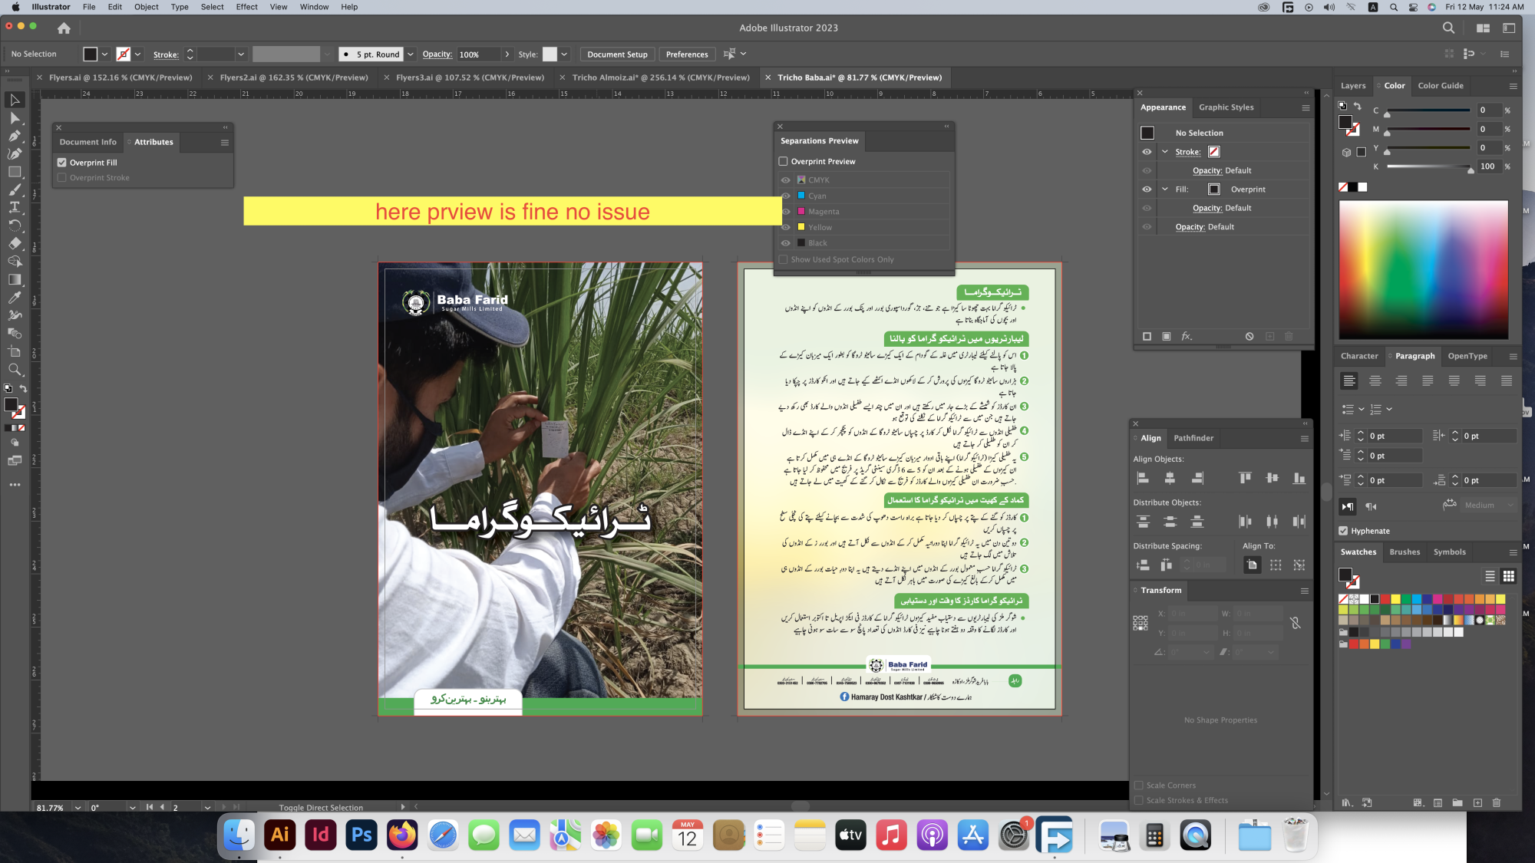Select the Direct Selection tool
The image size is (1535, 863).
coord(15,118)
